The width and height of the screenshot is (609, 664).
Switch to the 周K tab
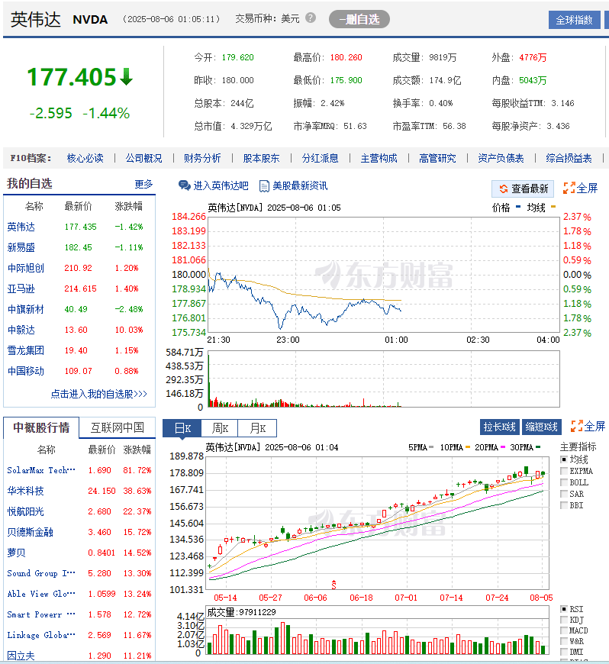(220, 428)
